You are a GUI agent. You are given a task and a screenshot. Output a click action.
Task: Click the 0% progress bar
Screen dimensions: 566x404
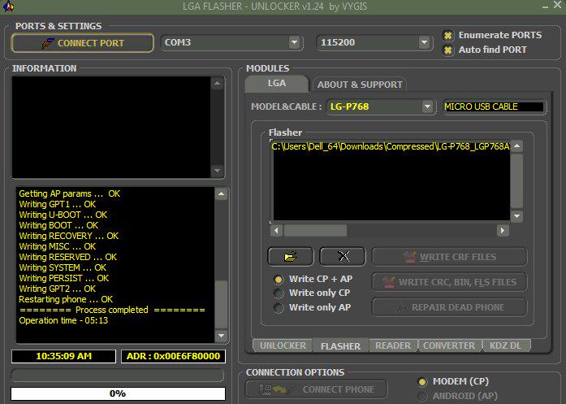118,393
